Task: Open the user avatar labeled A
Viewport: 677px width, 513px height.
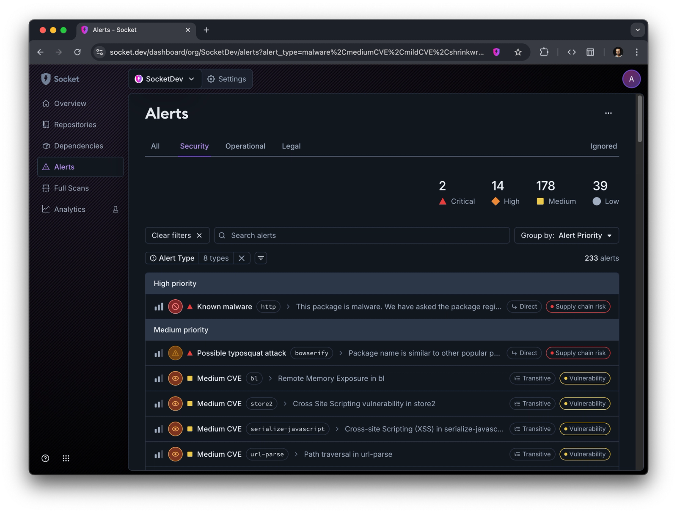Action: point(631,79)
